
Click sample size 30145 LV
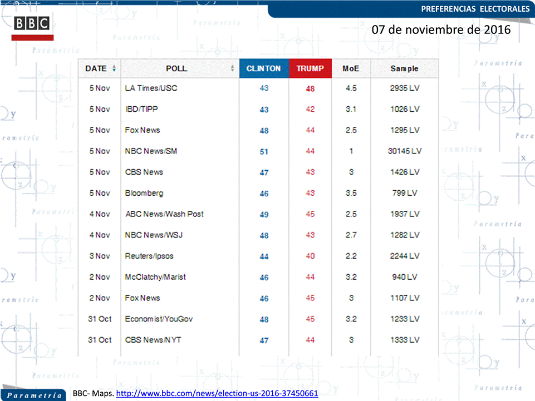(405, 151)
